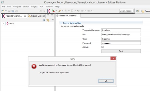Open the Run icon dropdown arrow
Viewport: 150px width, 91px height.
pos(56,11)
